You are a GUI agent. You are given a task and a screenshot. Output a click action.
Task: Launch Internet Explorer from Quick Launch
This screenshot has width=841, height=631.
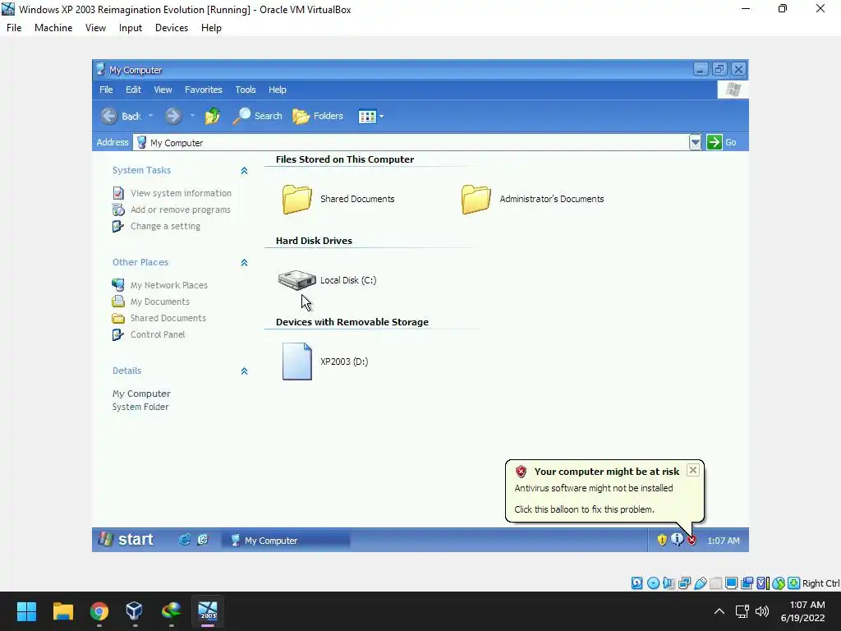(x=184, y=540)
